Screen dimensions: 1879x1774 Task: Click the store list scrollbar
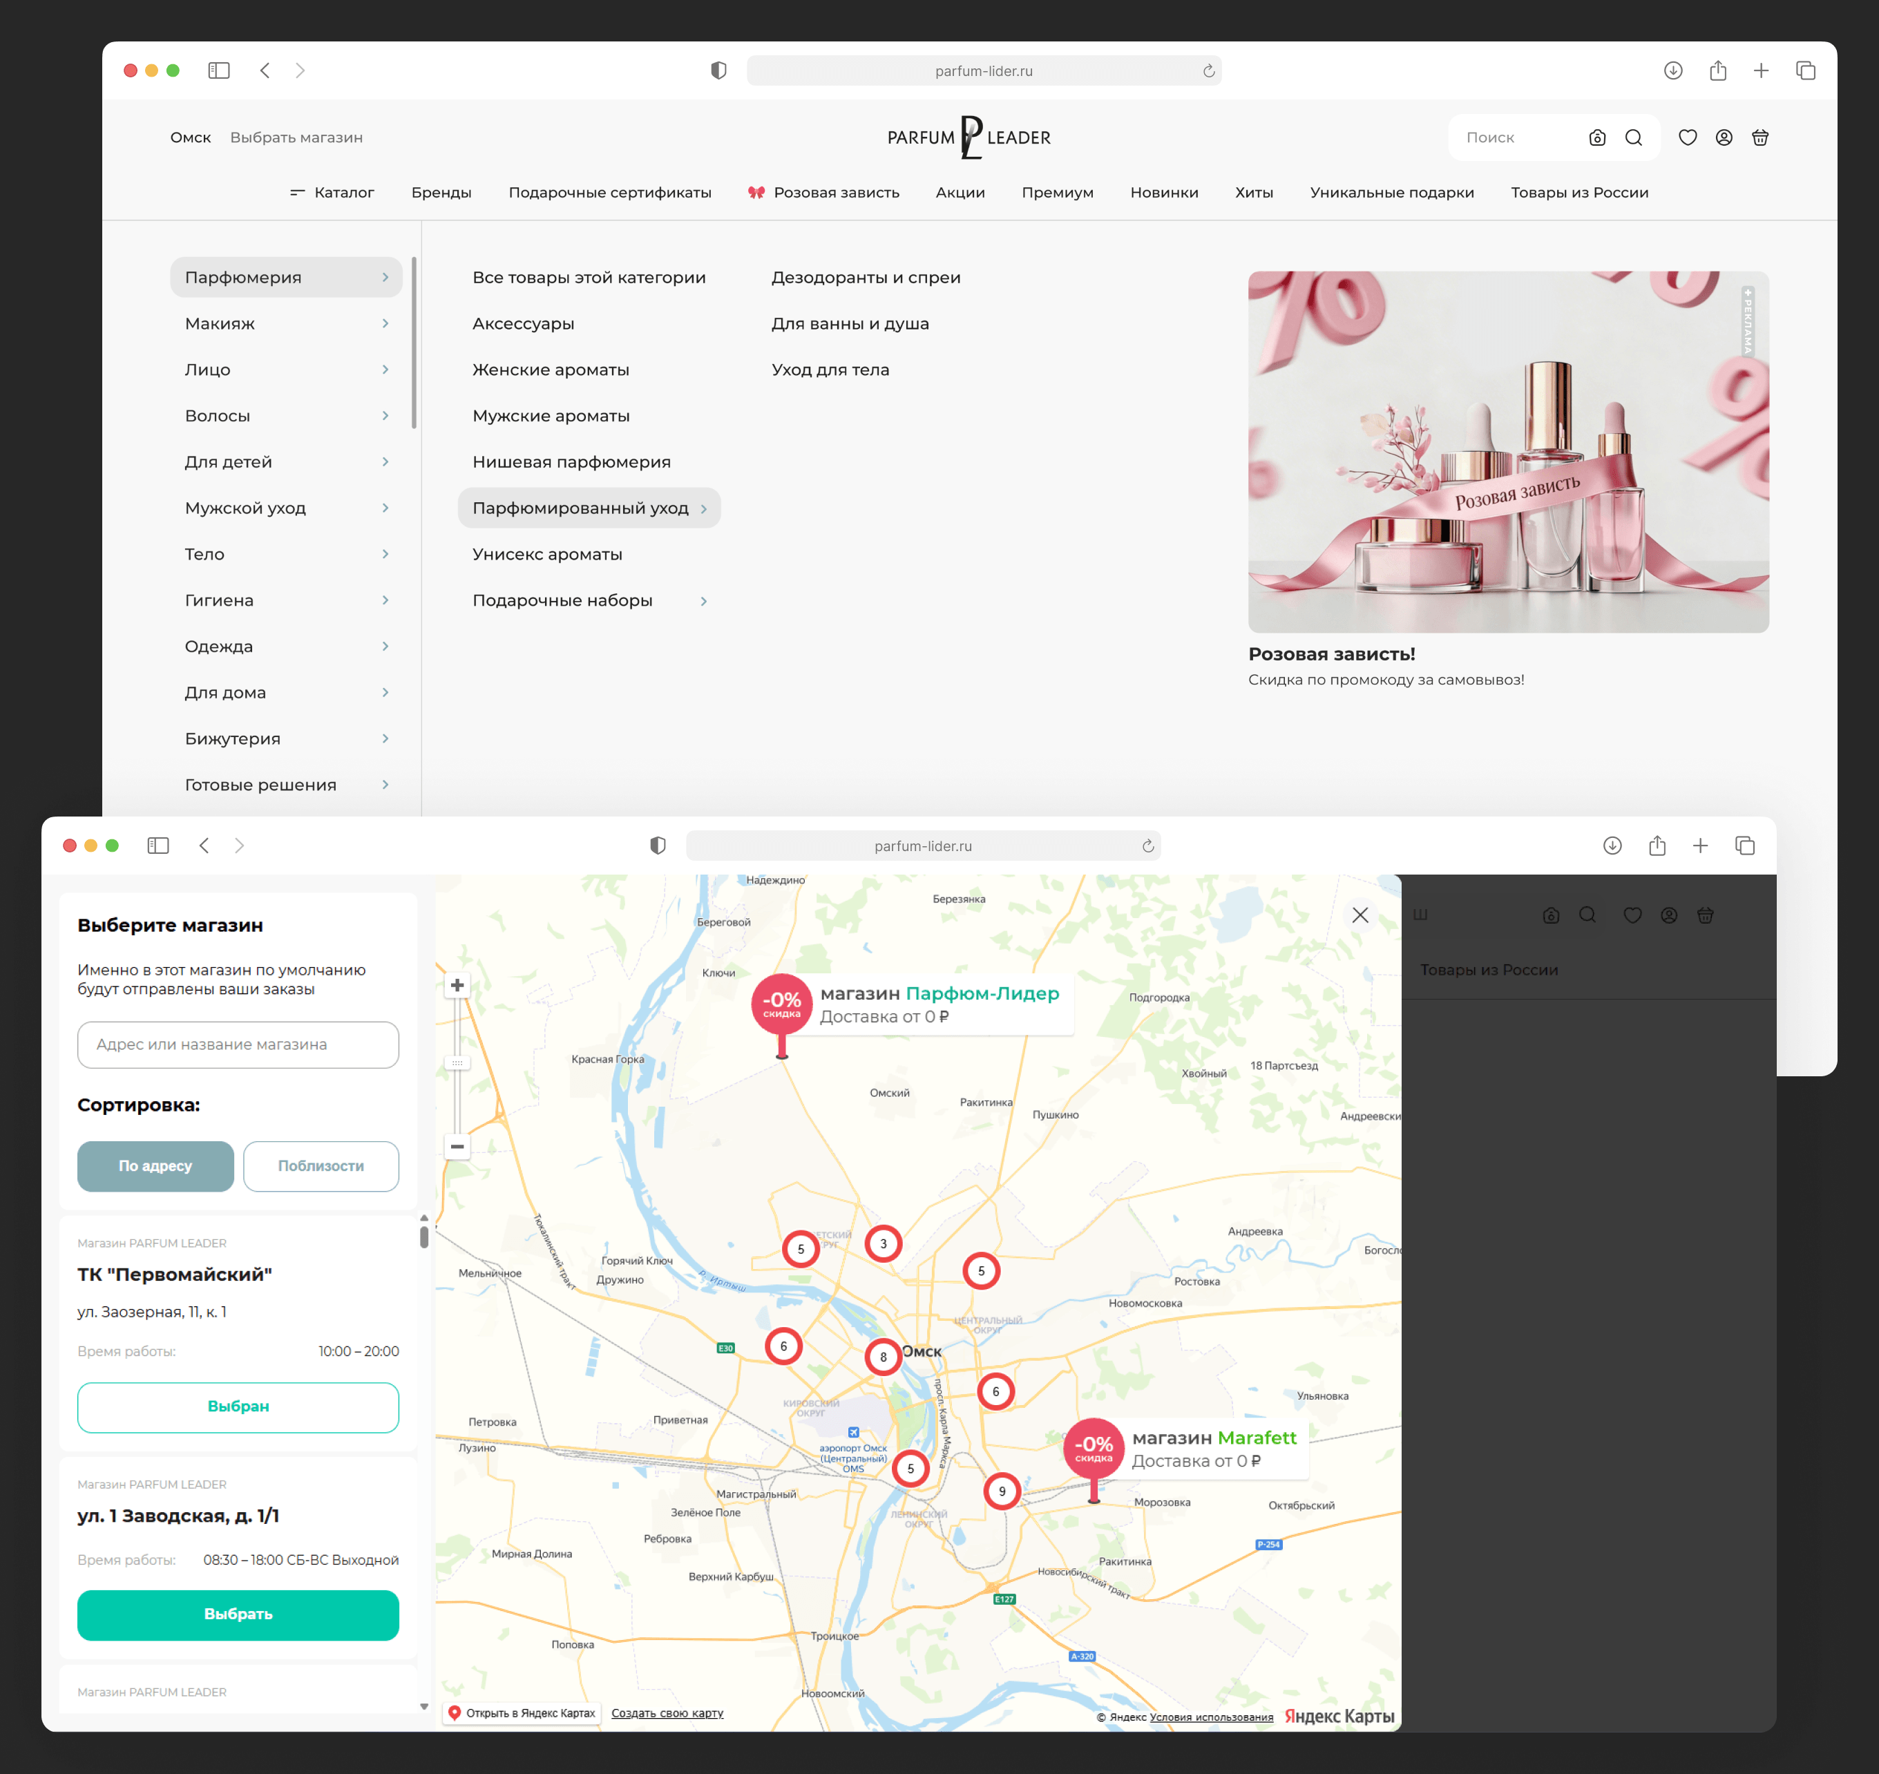pyautogui.click(x=423, y=1236)
